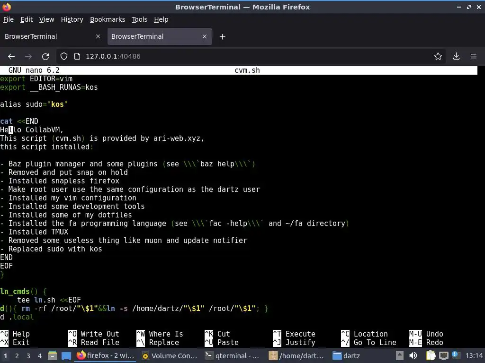
Task: Click the site information page icon
Action: point(77,56)
